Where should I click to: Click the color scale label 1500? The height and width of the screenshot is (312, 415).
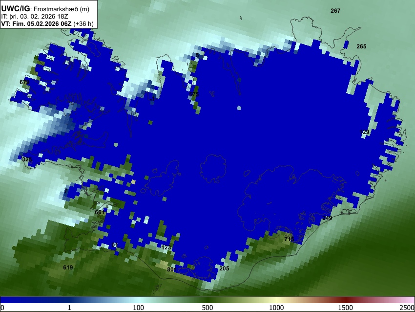345,308
